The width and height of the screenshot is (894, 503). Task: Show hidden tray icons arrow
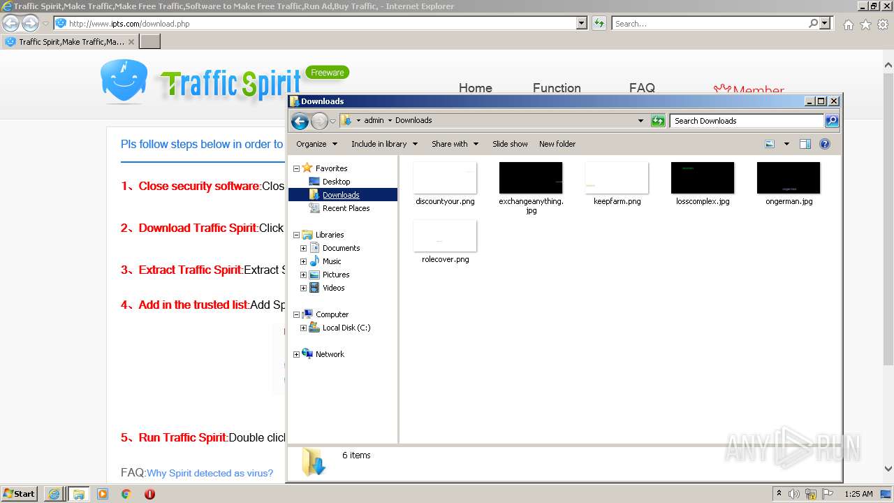pyautogui.click(x=779, y=494)
